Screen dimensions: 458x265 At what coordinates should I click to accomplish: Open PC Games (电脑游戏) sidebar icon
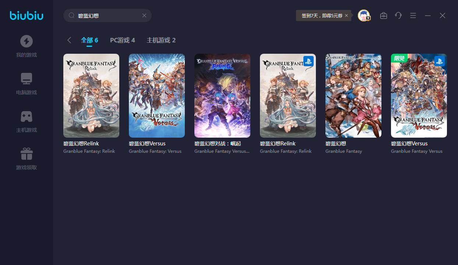pos(27,79)
